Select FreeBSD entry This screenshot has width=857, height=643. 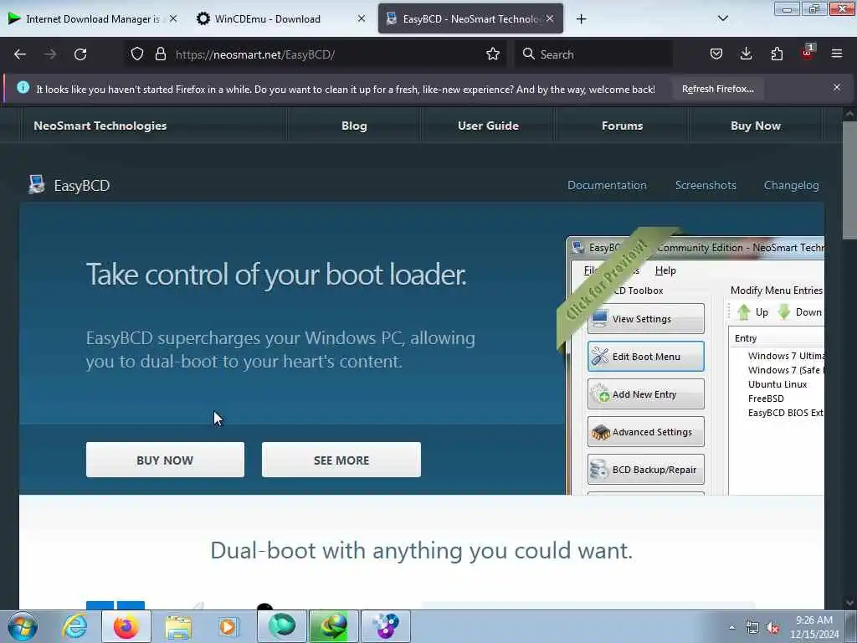point(766,399)
